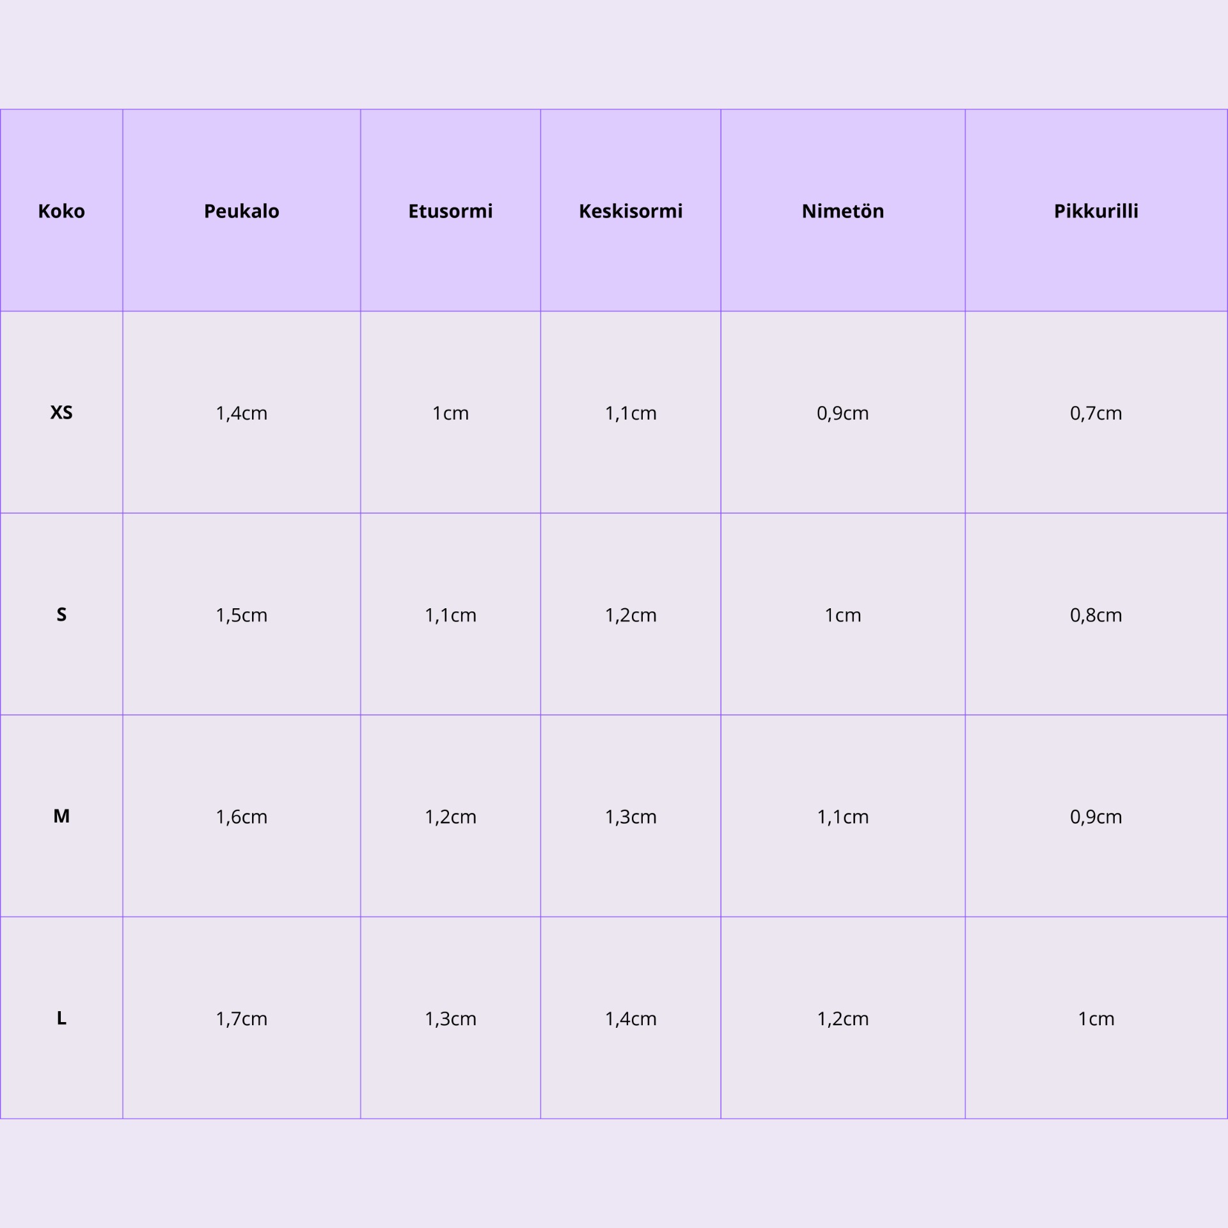Screen dimensions: 1228x1228
Task: Click the XS Peukalo 1,4cm cell
Action: (242, 413)
